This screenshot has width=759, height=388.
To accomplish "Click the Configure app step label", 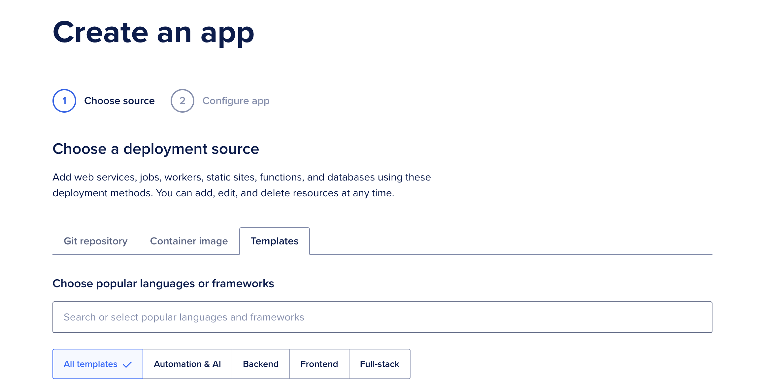I will 236,101.
